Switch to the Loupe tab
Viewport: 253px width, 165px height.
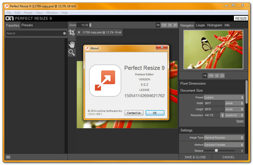[x=200, y=25]
